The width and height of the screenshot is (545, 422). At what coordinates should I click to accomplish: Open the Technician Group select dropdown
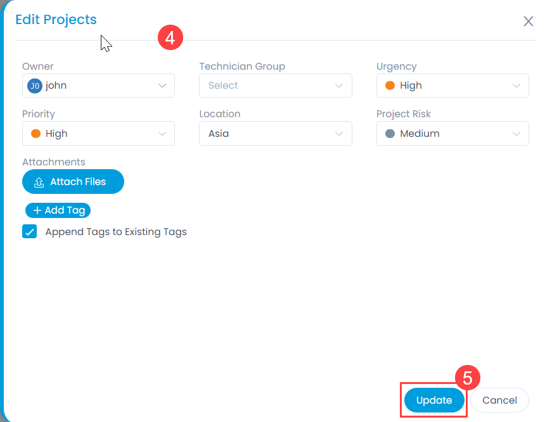tap(276, 86)
